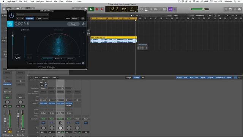Open the Snap Smart dropdown
243x137 pixels.
(180, 16)
